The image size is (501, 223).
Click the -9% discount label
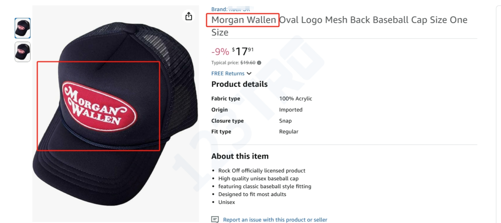(220, 52)
